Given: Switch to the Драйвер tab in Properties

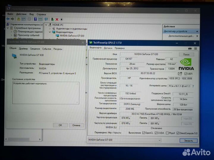Looking at the screenshot, I should pos(23,49).
